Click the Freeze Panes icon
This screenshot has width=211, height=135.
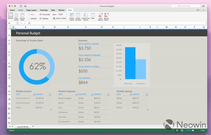[72, 15]
